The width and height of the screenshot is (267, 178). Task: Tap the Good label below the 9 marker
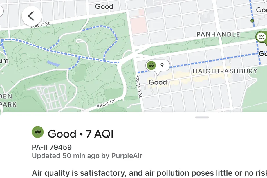click(x=158, y=82)
